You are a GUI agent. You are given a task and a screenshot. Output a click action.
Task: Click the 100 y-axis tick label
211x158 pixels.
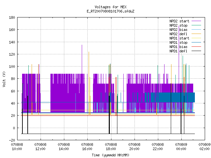click(x=12, y=66)
